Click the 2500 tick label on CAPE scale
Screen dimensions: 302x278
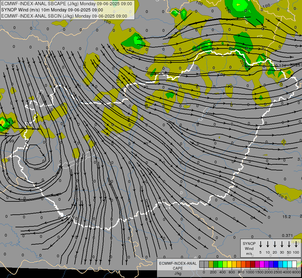278,272
